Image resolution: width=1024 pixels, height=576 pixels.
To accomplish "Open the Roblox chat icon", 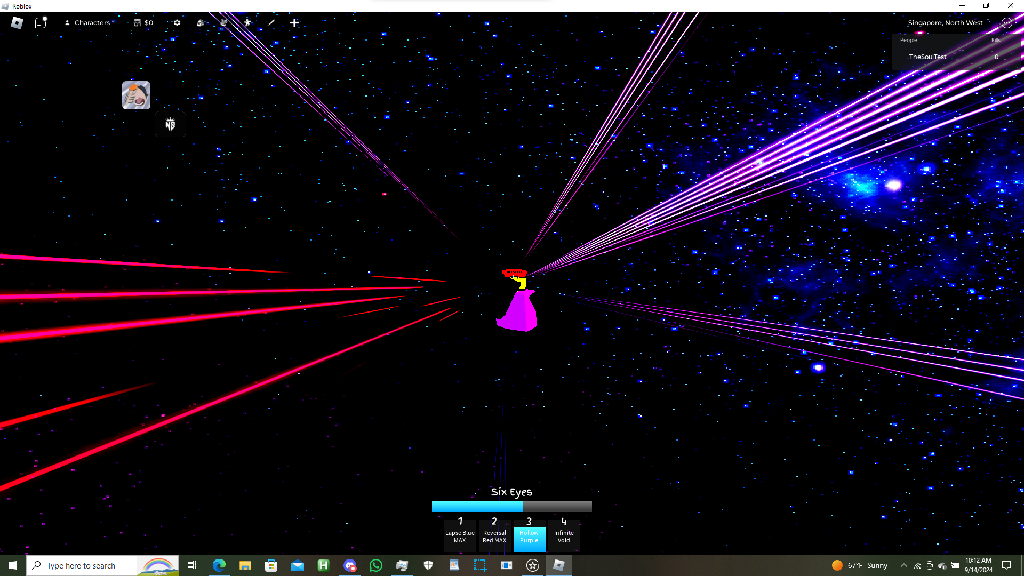I will [41, 23].
